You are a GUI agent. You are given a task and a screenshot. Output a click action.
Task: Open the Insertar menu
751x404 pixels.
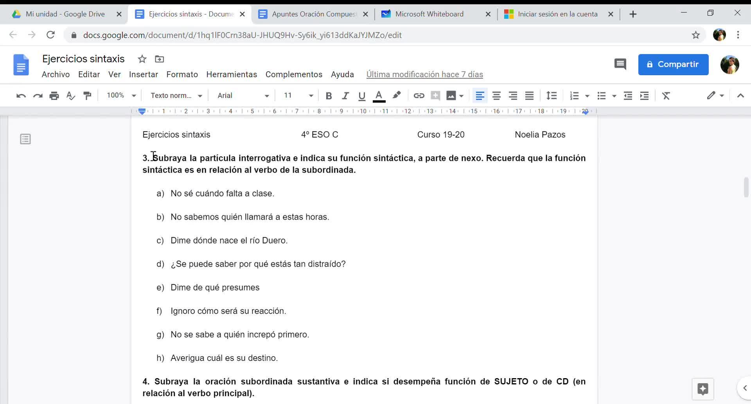click(x=144, y=74)
